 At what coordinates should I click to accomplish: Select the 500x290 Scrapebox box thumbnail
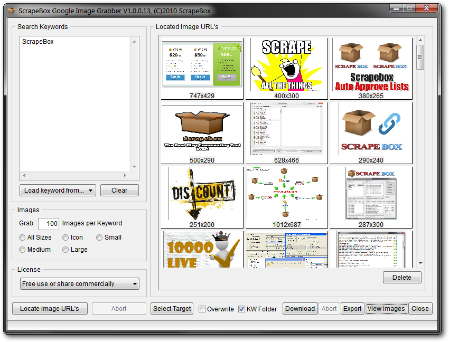[202, 129]
